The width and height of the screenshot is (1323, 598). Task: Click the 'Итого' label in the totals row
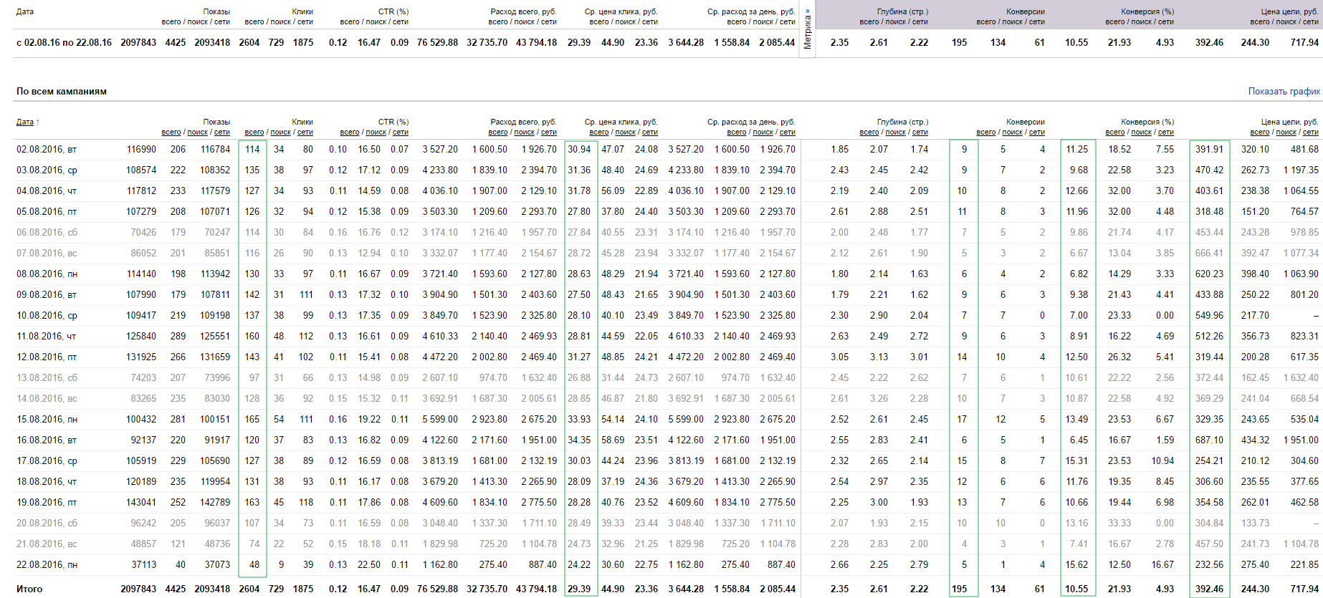29,589
